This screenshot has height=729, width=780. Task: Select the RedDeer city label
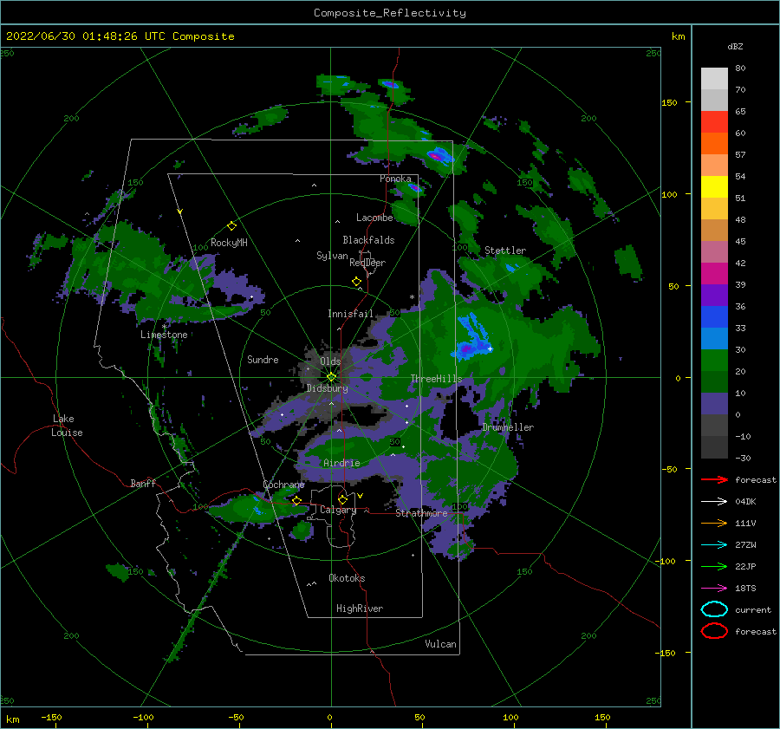click(367, 263)
